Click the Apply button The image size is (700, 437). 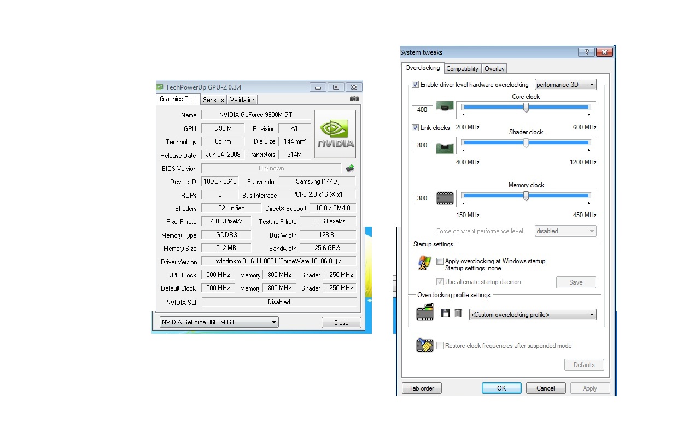click(590, 388)
